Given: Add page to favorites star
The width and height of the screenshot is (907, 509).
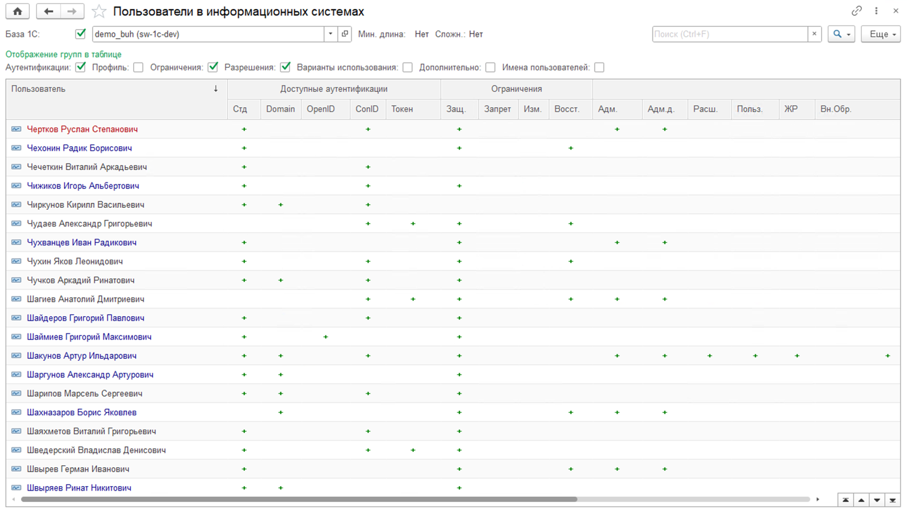Looking at the screenshot, I should [99, 11].
